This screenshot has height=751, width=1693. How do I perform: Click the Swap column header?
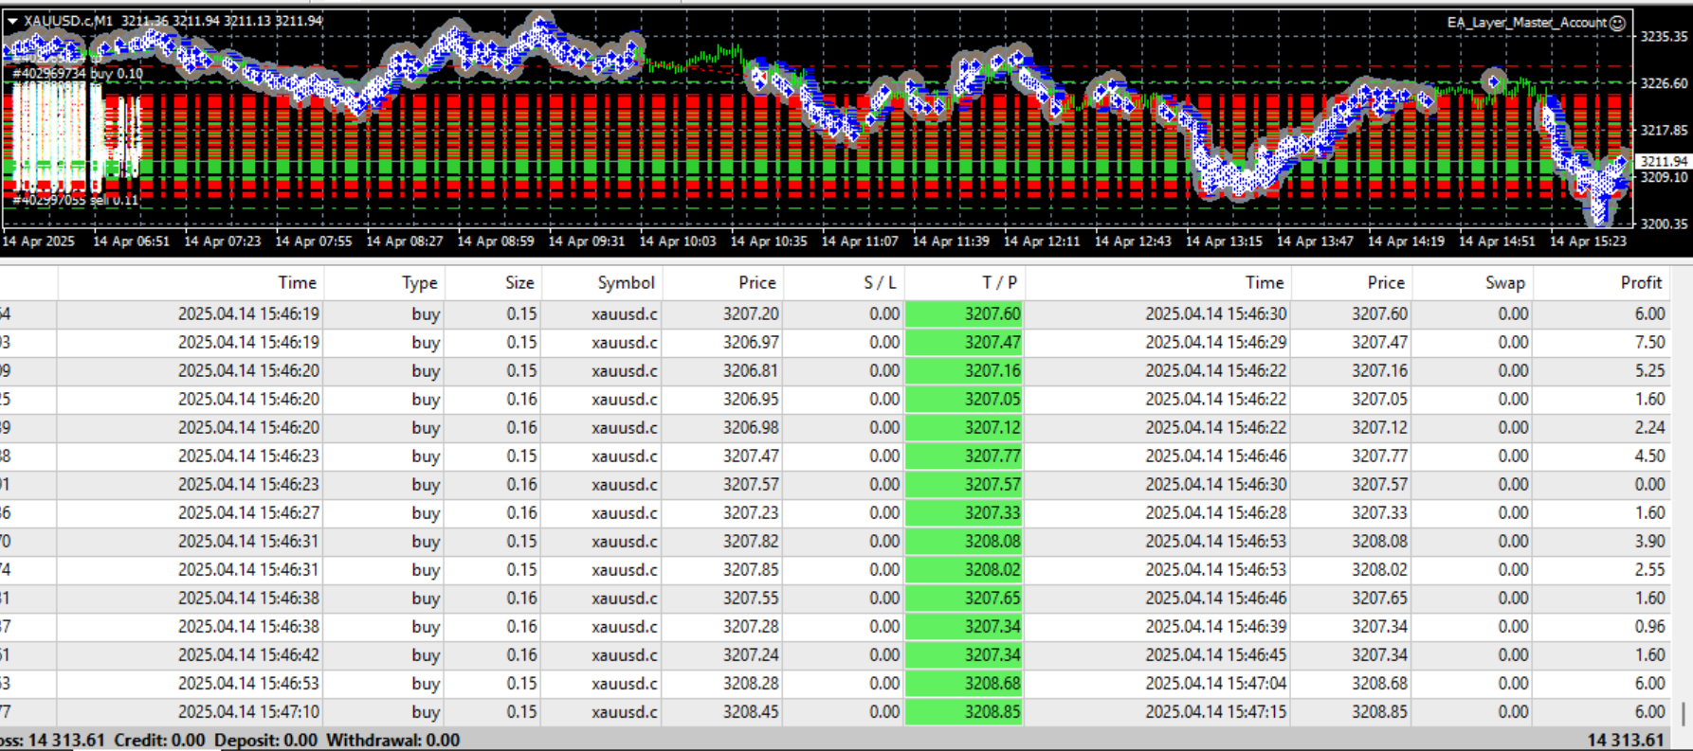pos(1504,282)
